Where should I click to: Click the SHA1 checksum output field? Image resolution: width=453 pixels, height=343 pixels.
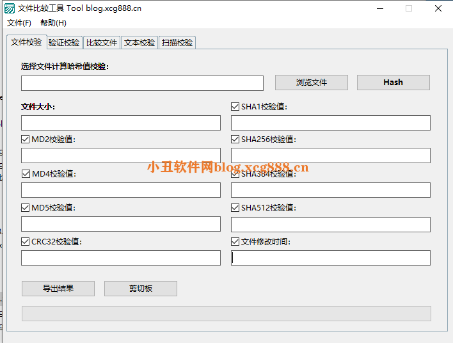tap(331, 123)
